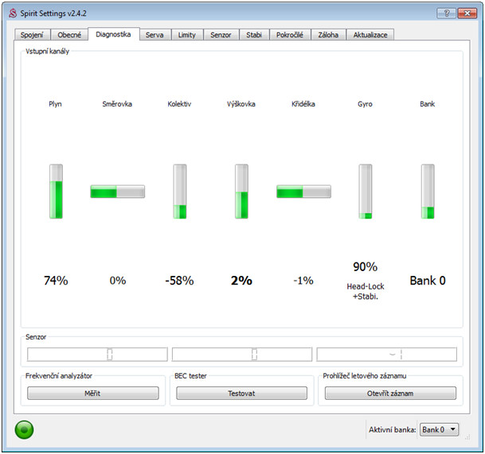
Task: Click the green connection status indicator
Action: coord(24,430)
